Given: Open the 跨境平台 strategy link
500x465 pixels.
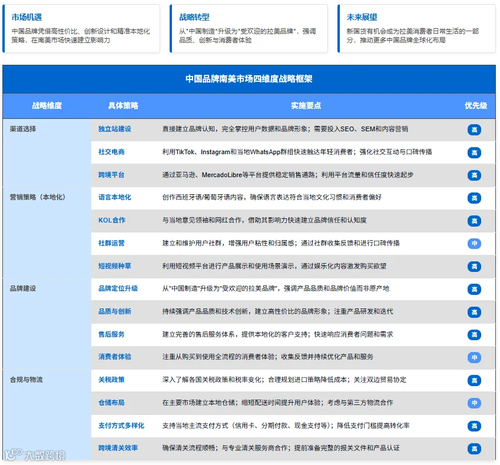Looking at the screenshot, I should click(111, 175).
